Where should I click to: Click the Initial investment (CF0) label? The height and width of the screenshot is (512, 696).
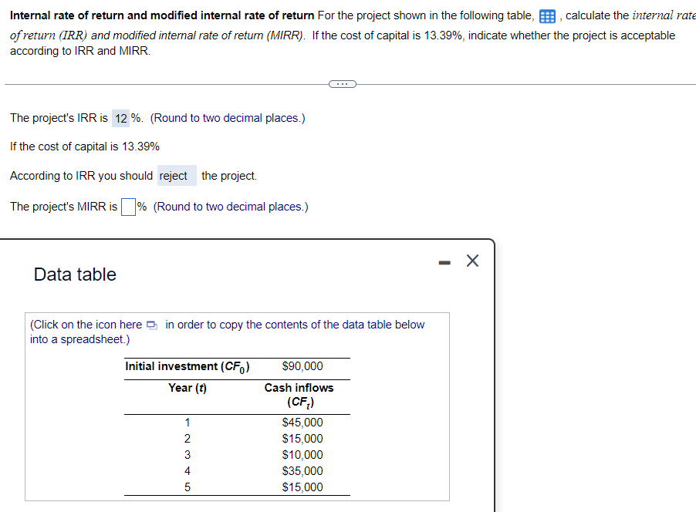pos(188,365)
